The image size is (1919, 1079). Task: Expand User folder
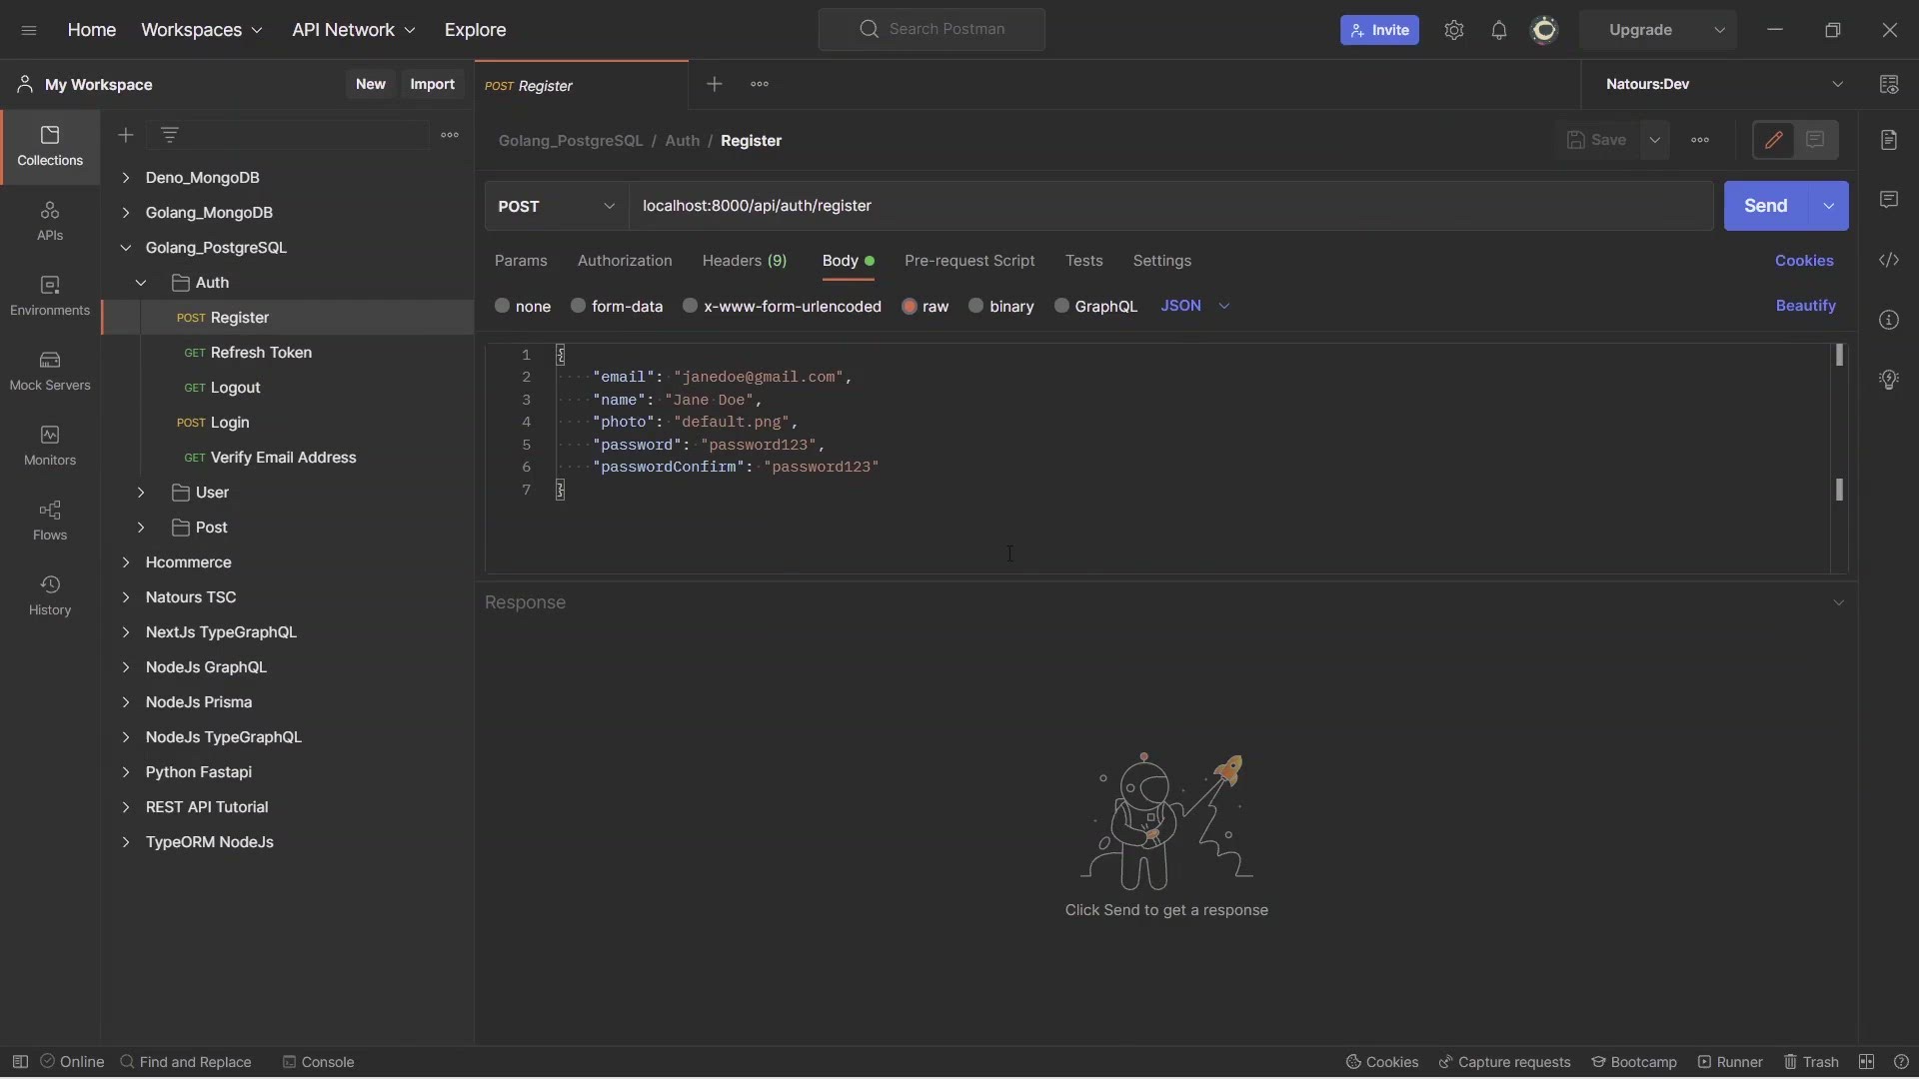coord(141,493)
